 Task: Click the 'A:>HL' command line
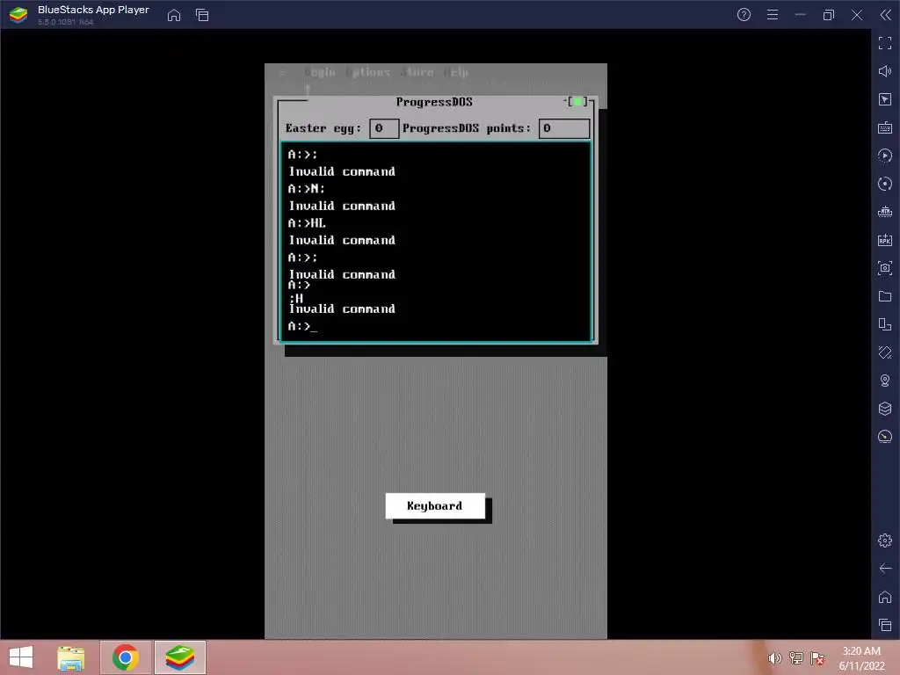tap(307, 223)
